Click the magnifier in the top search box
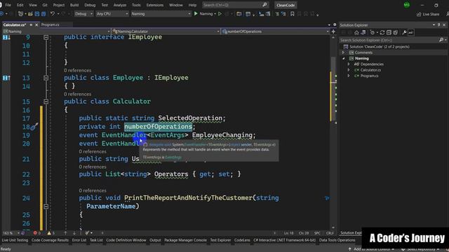 click(x=264, y=5)
